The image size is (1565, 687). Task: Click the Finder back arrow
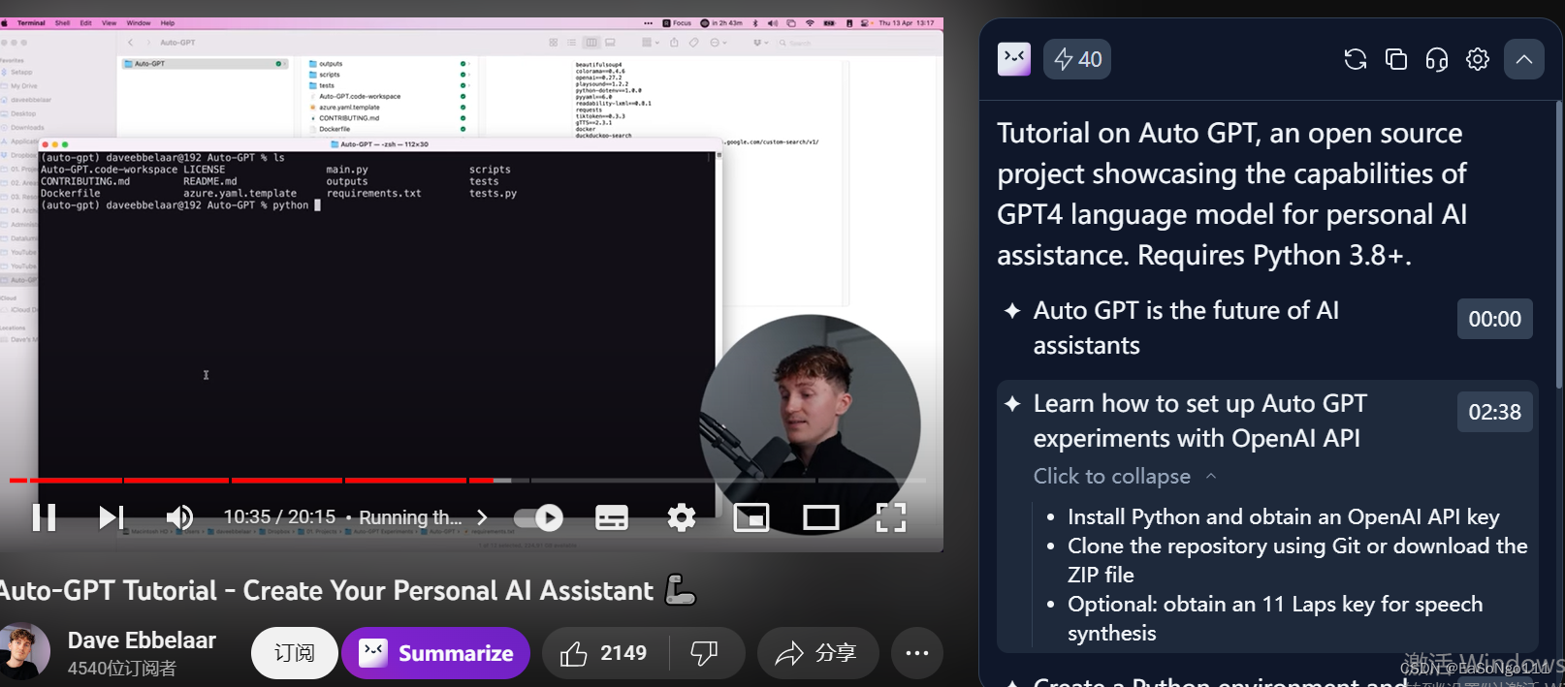131,43
